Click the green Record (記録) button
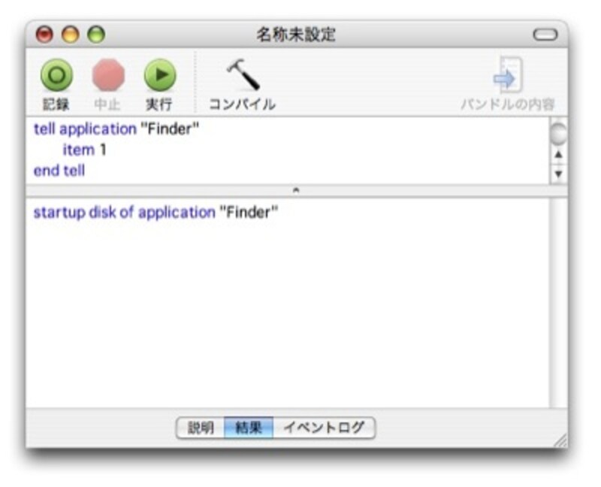 56,76
